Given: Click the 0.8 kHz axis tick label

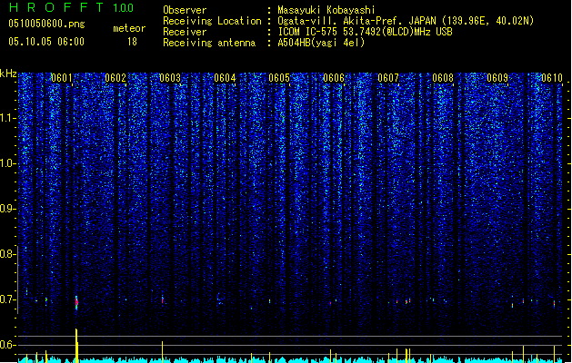Looking at the screenshot, I should click(x=7, y=254).
